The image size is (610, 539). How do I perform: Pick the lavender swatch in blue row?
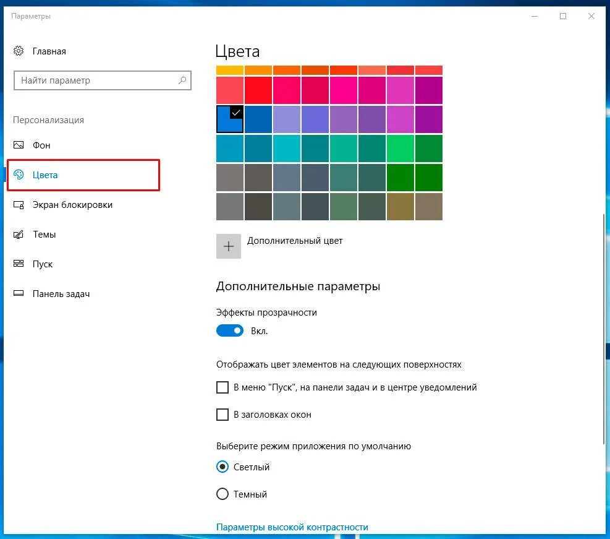pos(286,119)
